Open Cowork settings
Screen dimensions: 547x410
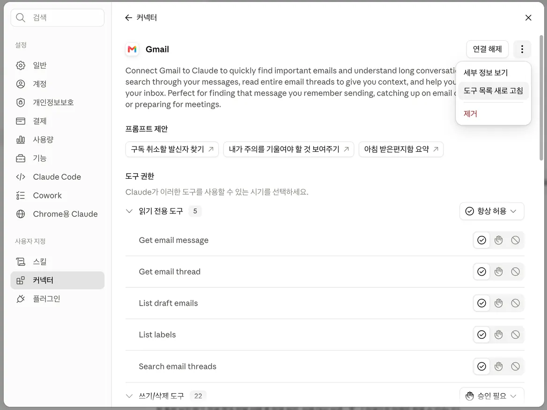tap(58, 195)
